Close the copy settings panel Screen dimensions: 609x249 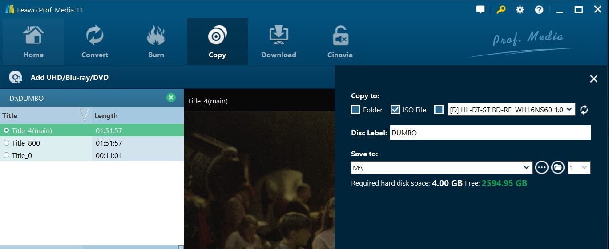point(593,79)
